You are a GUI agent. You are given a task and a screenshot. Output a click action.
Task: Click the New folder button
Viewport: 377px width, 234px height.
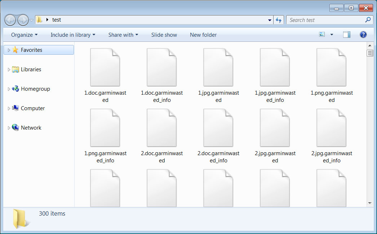(x=203, y=35)
